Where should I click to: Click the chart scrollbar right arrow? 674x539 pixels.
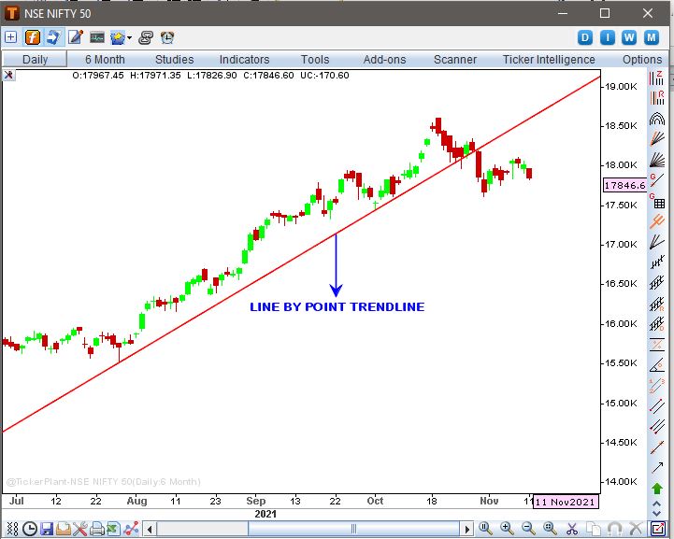(466, 529)
